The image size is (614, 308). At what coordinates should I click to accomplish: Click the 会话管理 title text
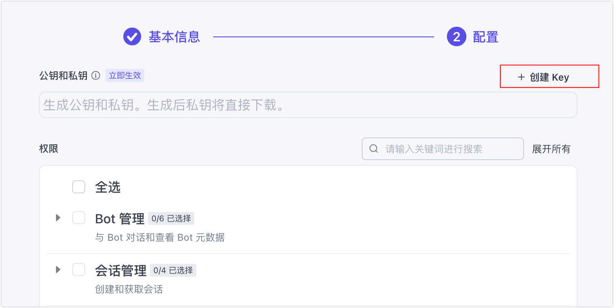pos(121,270)
